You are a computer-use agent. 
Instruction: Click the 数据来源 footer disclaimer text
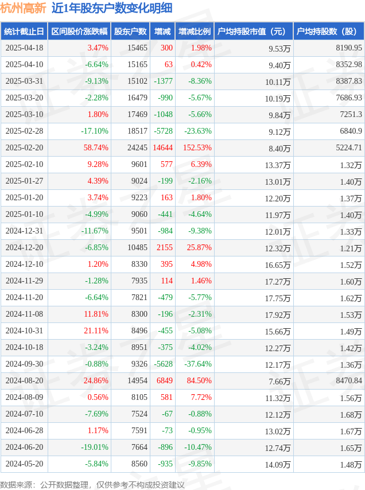click(92, 485)
